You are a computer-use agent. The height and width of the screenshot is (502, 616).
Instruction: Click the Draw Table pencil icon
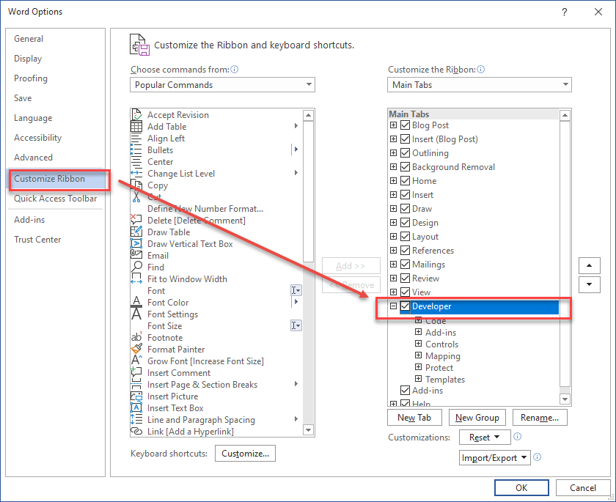pos(136,232)
